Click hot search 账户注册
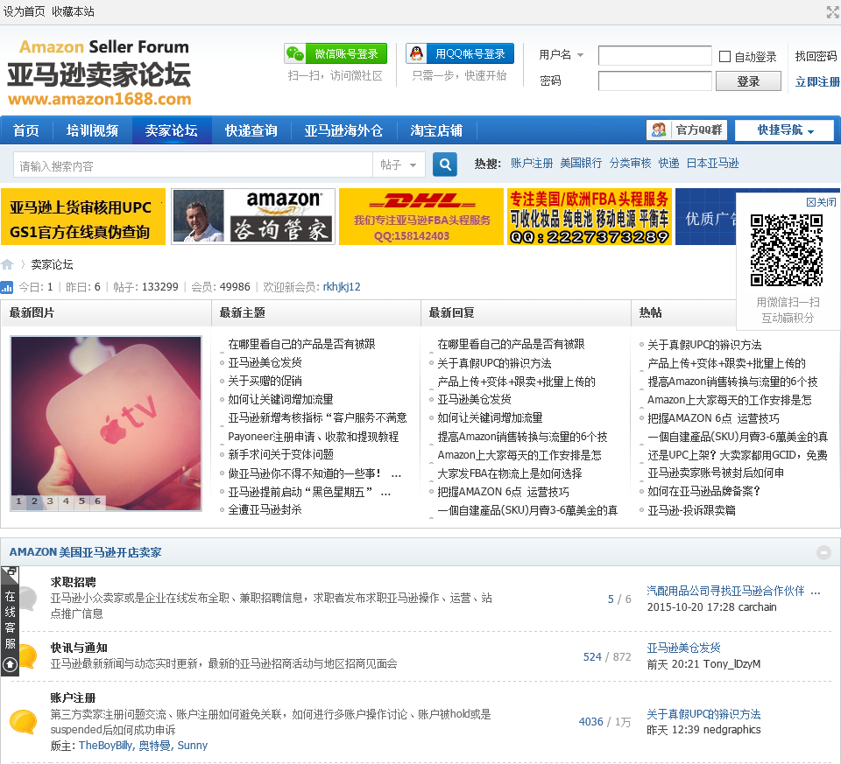841x764 pixels. [532, 164]
